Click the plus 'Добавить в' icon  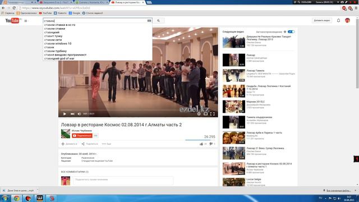coord(63,144)
